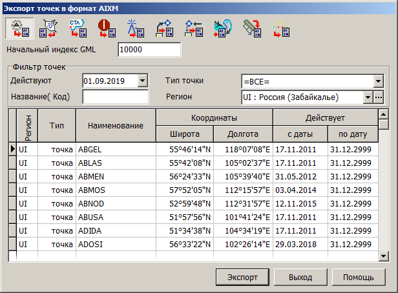Click the Выход button
The height and width of the screenshot is (293, 398).
[x=300, y=278]
